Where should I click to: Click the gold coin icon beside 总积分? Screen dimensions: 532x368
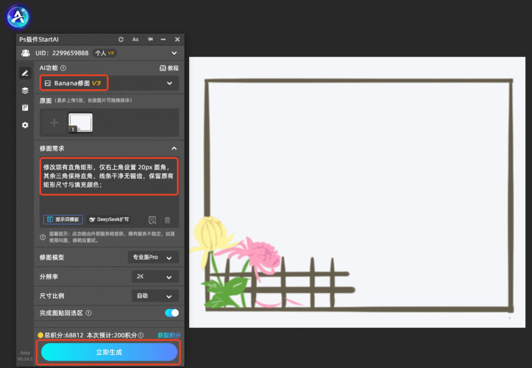pos(41,335)
